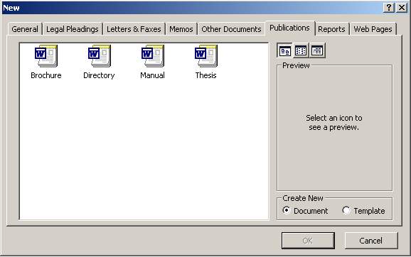Switch to Details view
This screenshot has width=411, height=257.
(317, 50)
